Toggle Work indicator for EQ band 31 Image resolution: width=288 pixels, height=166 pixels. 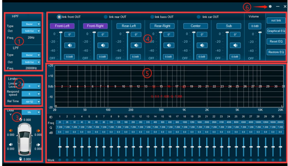tap(280, 160)
